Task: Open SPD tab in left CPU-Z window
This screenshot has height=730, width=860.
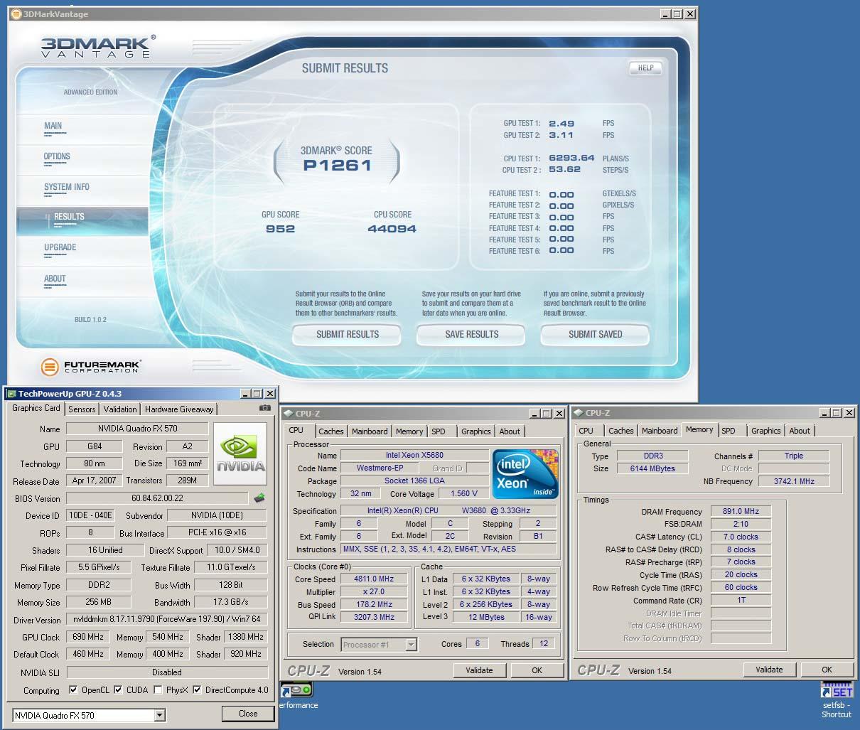Action: point(439,431)
